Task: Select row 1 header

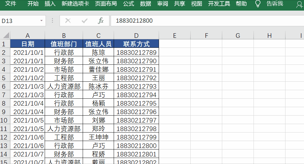Action: tap(5, 44)
